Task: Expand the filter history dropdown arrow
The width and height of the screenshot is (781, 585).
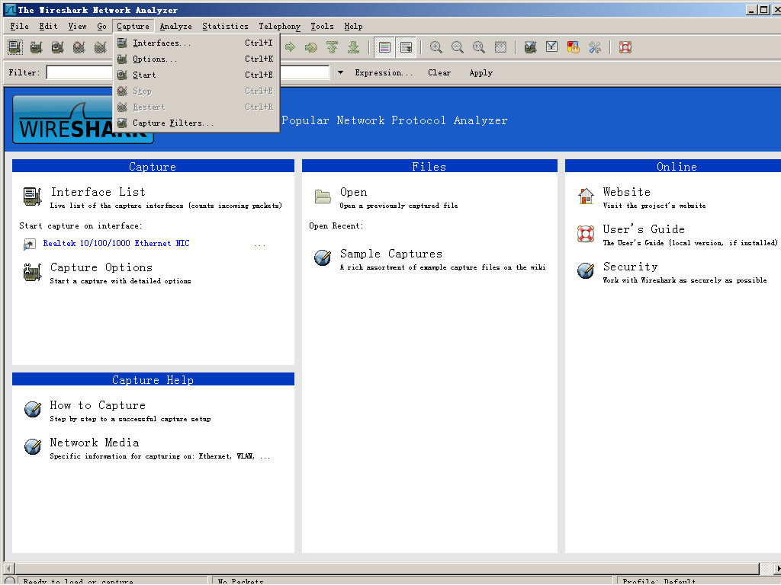Action: click(340, 72)
